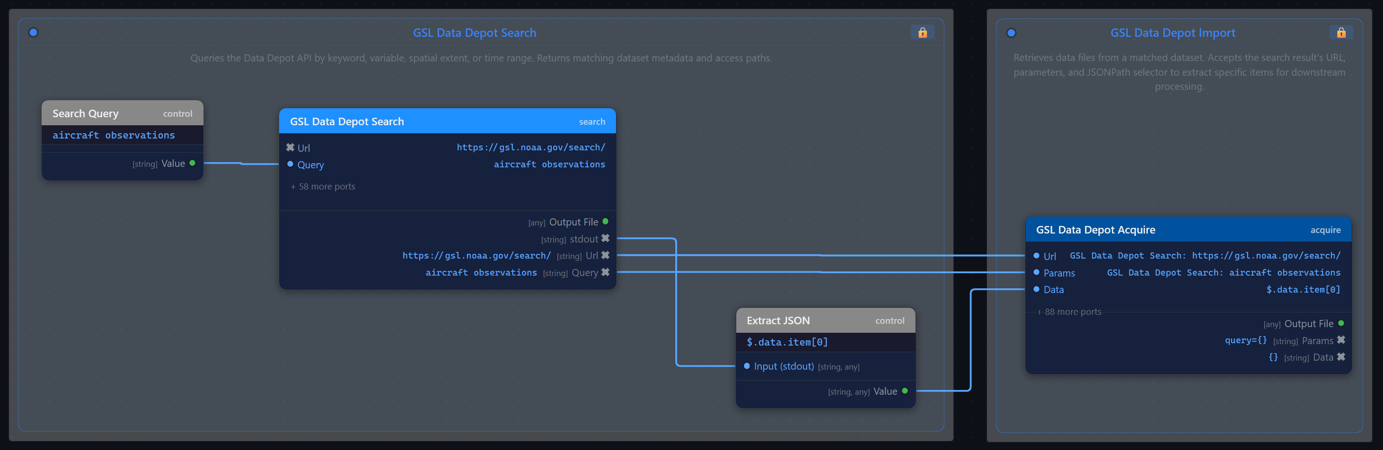Click the Extract JSON Value output port
The image size is (1383, 450).
[905, 391]
